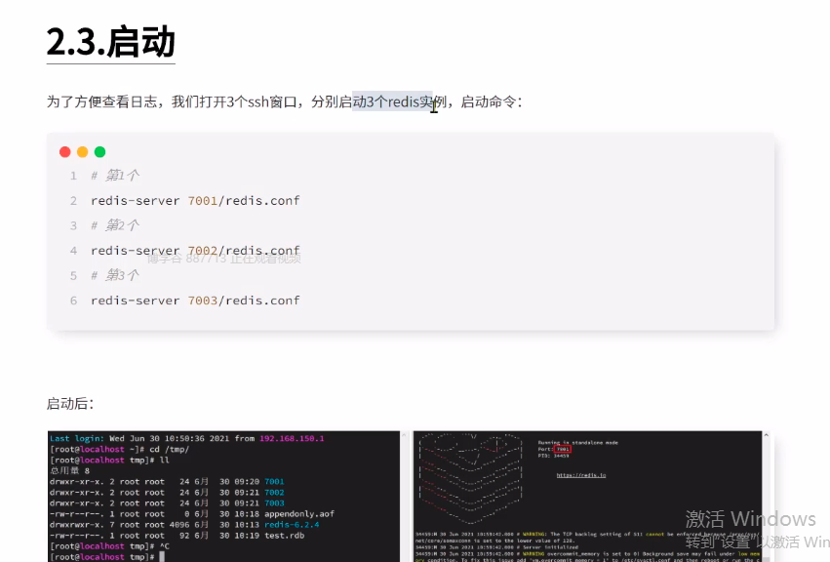This screenshot has height=562, width=830.
Task: Click the comment "# 第3个"
Action: (115, 275)
